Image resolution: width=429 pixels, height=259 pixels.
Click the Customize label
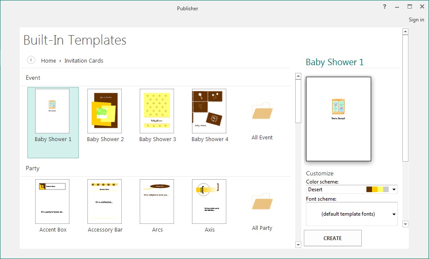coord(320,173)
